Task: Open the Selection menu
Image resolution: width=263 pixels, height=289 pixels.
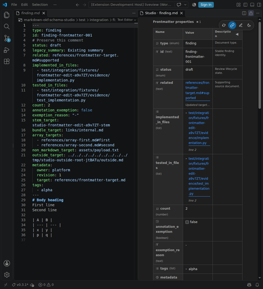Action: [x=40, y=5]
